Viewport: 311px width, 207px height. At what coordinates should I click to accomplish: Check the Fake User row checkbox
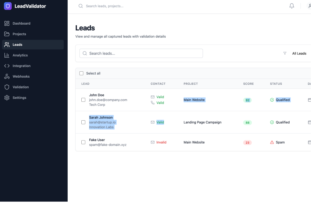click(83, 142)
